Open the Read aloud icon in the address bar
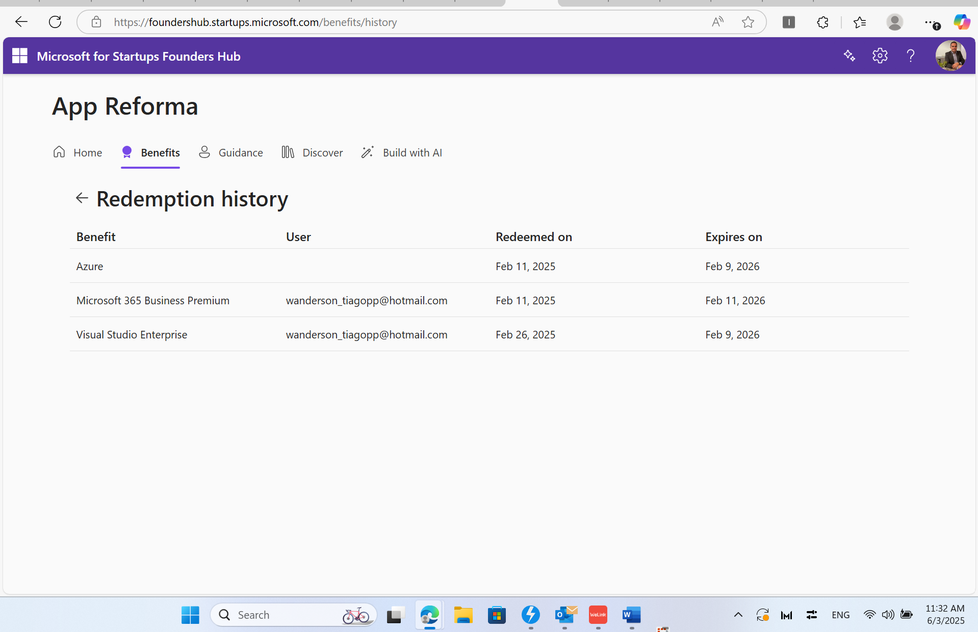Screen dimensions: 978x632 [718, 22]
